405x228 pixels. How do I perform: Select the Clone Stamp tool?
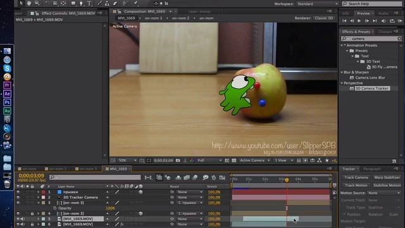coord(107,3)
